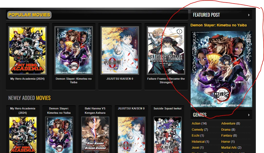Expand the Genres section arrow
The width and height of the screenshot is (264, 153).
coord(249,115)
